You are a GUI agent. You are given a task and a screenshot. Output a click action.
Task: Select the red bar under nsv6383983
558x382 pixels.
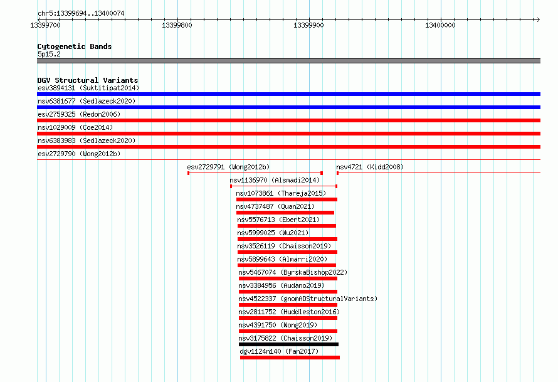click(288, 147)
